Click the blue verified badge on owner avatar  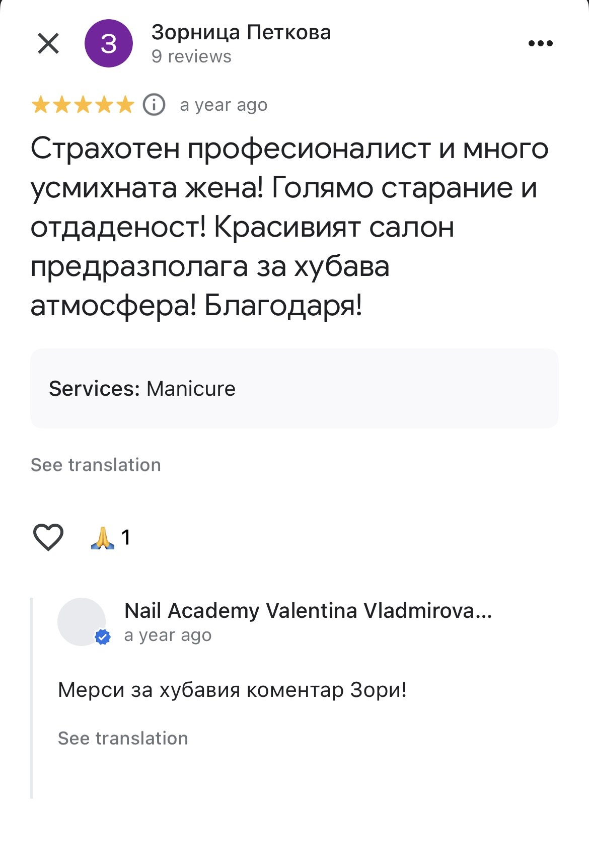point(103,637)
